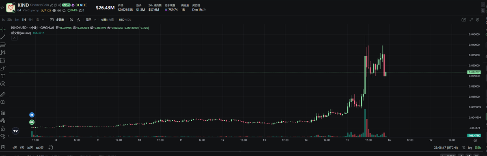Select the trend line drawing tool
487x156 pixels.
coord(3,37)
